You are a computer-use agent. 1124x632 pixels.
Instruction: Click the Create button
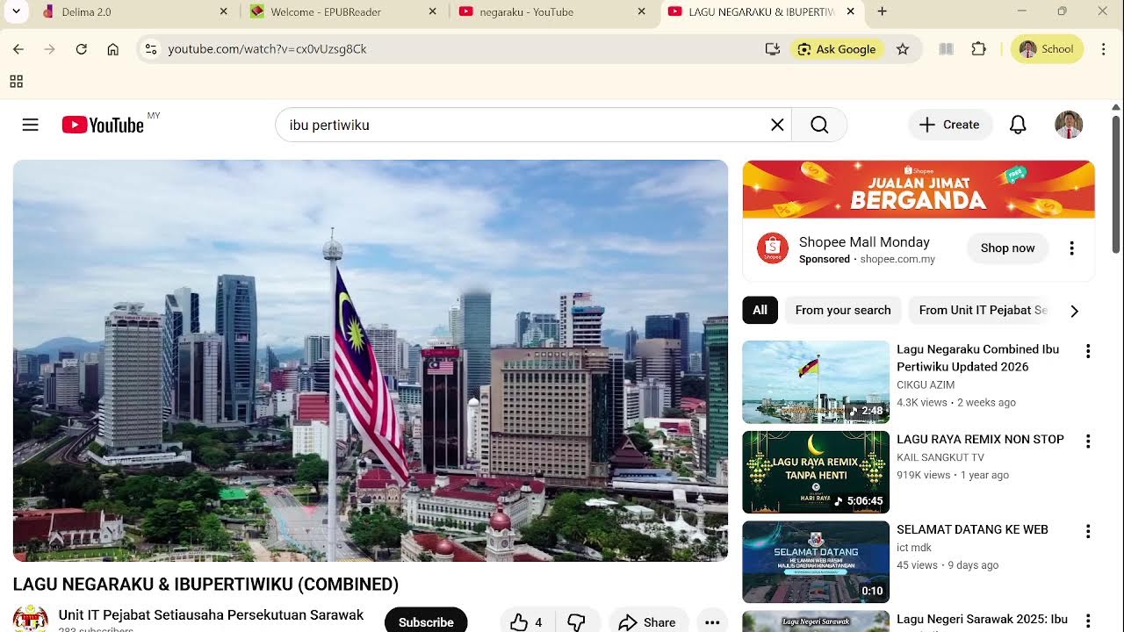click(950, 125)
